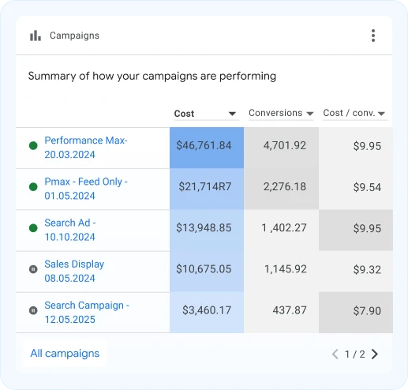This screenshot has height=390, width=408.
Task: Select the 1,402.27 conversions cell
Action: tap(281, 231)
